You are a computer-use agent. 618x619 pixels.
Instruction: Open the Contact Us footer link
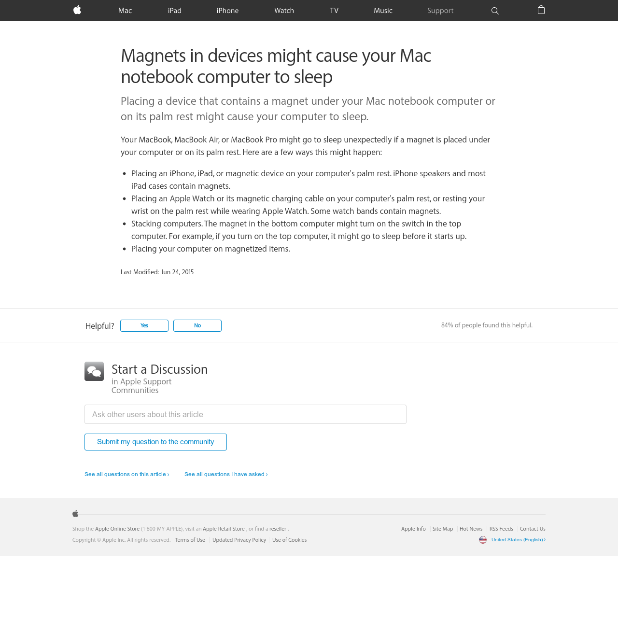[x=533, y=529]
